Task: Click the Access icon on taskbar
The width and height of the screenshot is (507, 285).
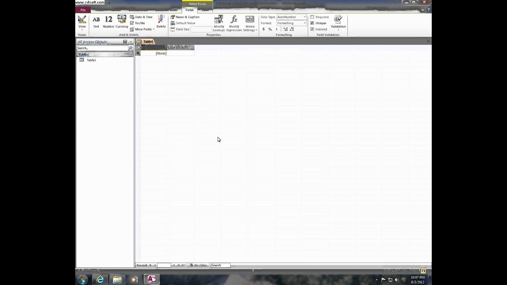Action: click(151, 279)
